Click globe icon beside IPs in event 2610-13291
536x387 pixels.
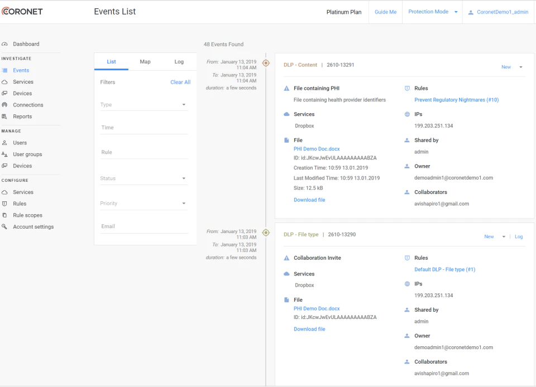pos(407,114)
